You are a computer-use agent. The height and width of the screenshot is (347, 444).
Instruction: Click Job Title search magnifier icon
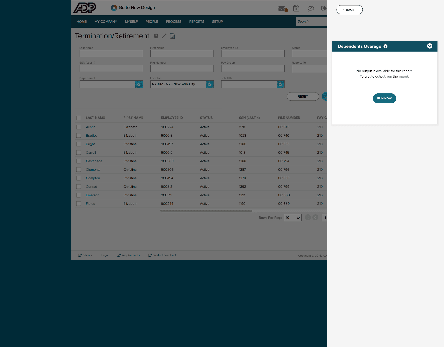coord(281,85)
